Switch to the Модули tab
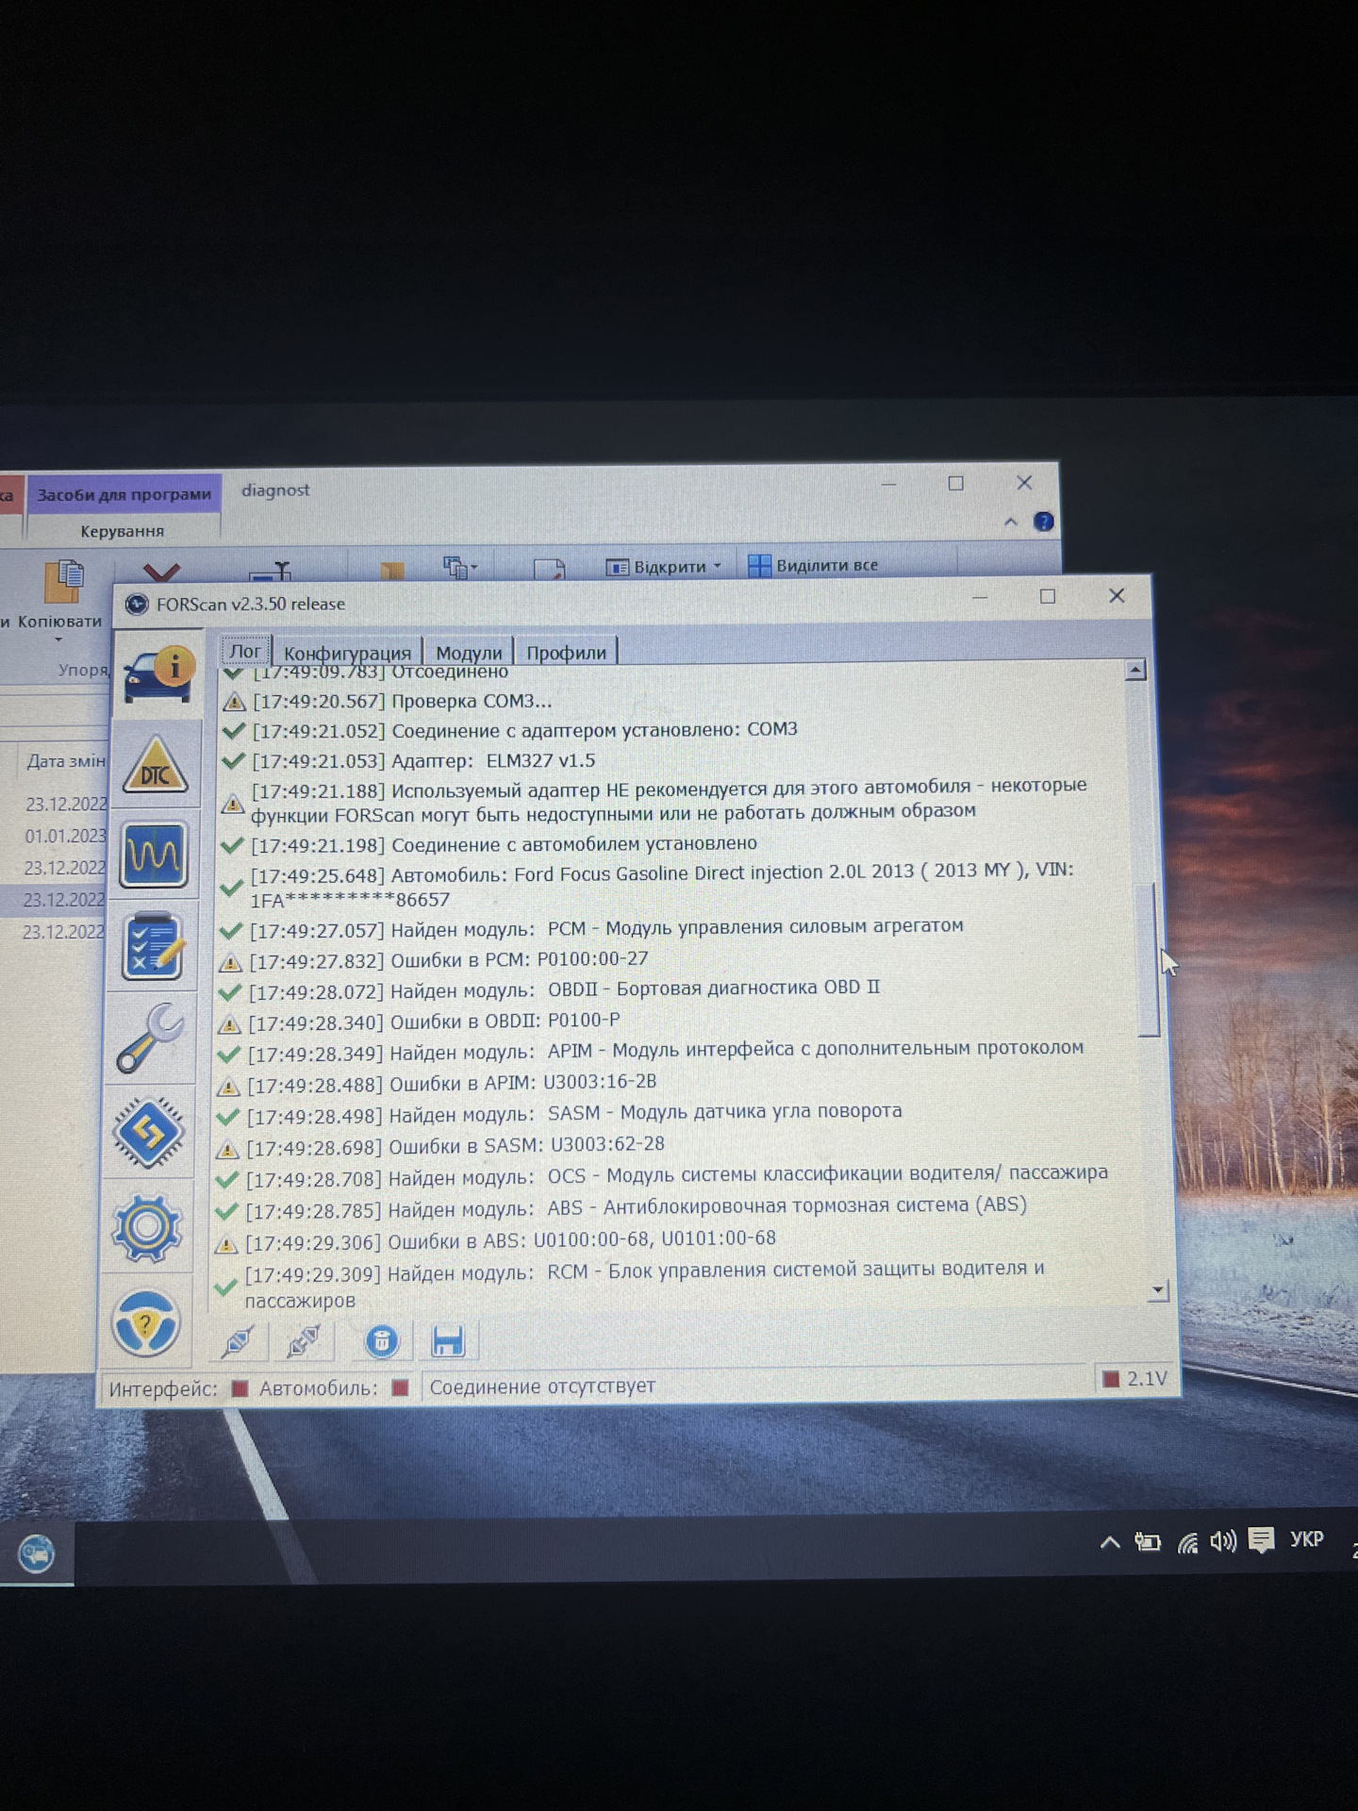The width and height of the screenshot is (1358, 1811). [469, 653]
